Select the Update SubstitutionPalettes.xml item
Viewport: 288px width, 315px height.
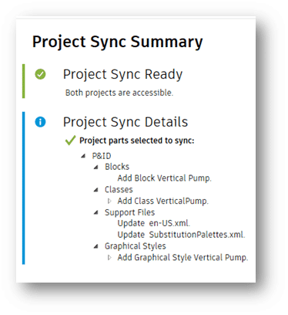coord(181,235)
